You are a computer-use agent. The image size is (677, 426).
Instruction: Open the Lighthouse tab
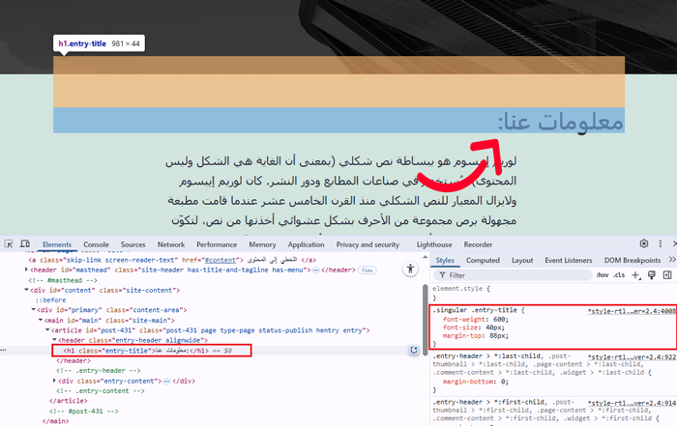coord(434,244)
